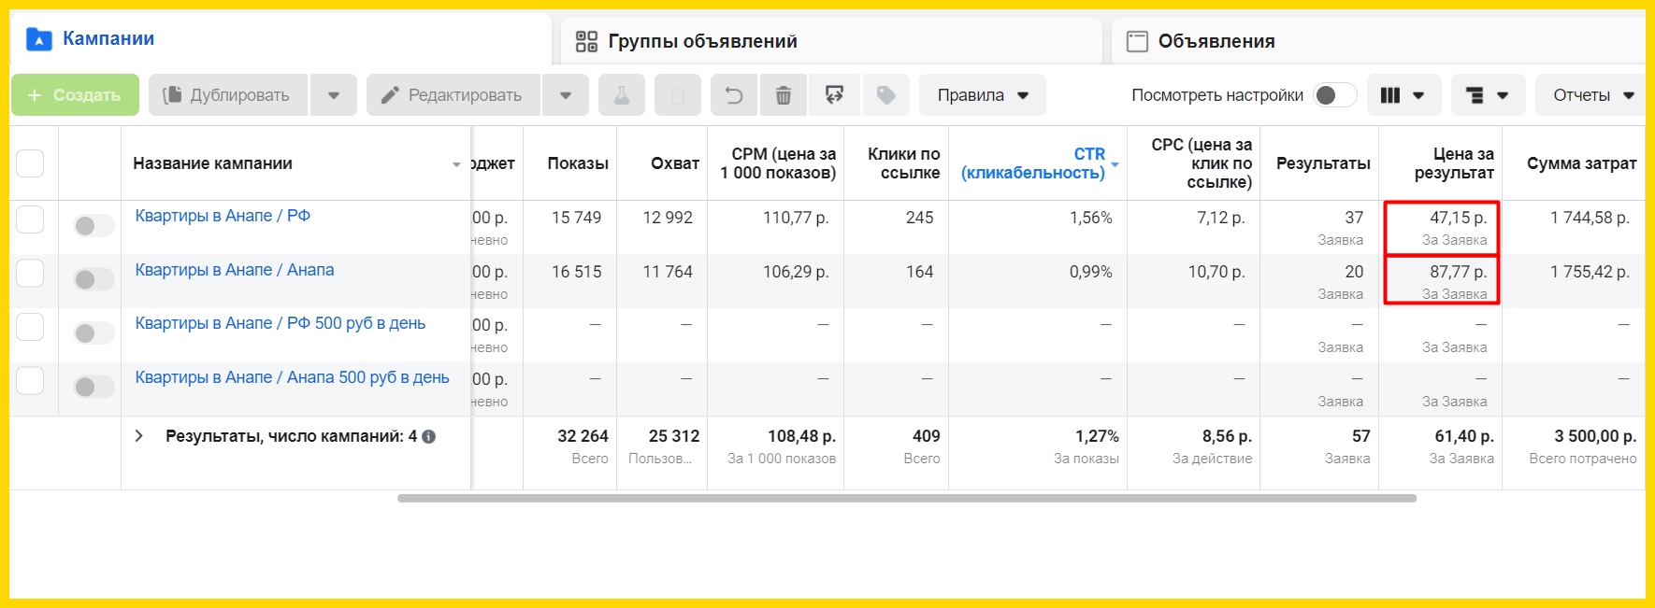Open the Правила dropdown
The height and width of the screenshot is (608, 1655).
[983, 95]
